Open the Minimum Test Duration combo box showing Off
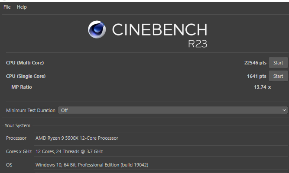 pyautogui.click(x=173, y=110)
